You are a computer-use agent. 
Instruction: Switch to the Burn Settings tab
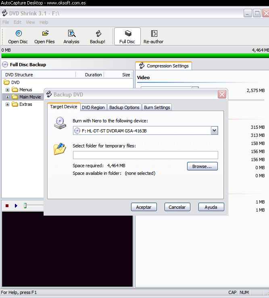pyautogui.click(x=157, y=107)
